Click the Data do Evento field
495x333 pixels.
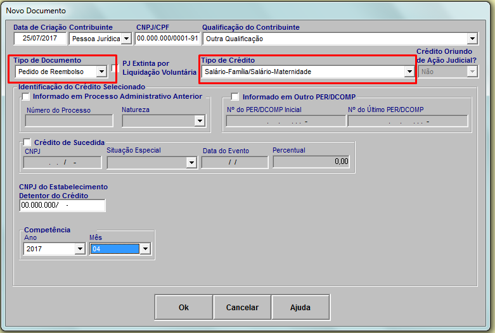click(235, 163)
